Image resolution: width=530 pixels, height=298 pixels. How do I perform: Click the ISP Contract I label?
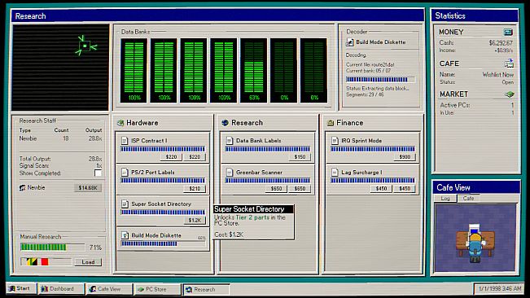click(149, 141)
